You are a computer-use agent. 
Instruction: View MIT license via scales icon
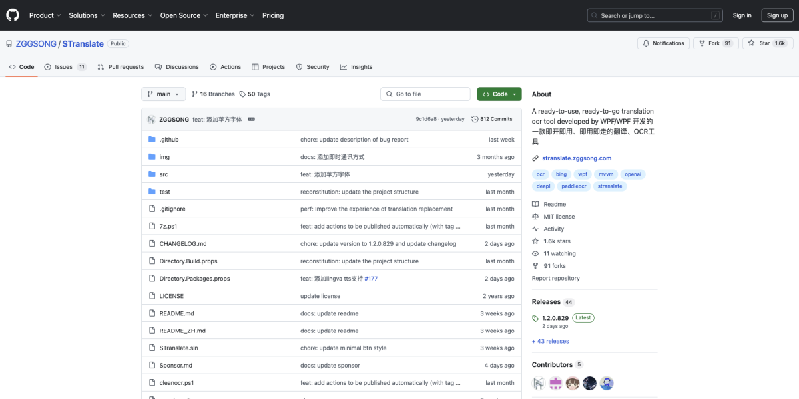(535, 216)
